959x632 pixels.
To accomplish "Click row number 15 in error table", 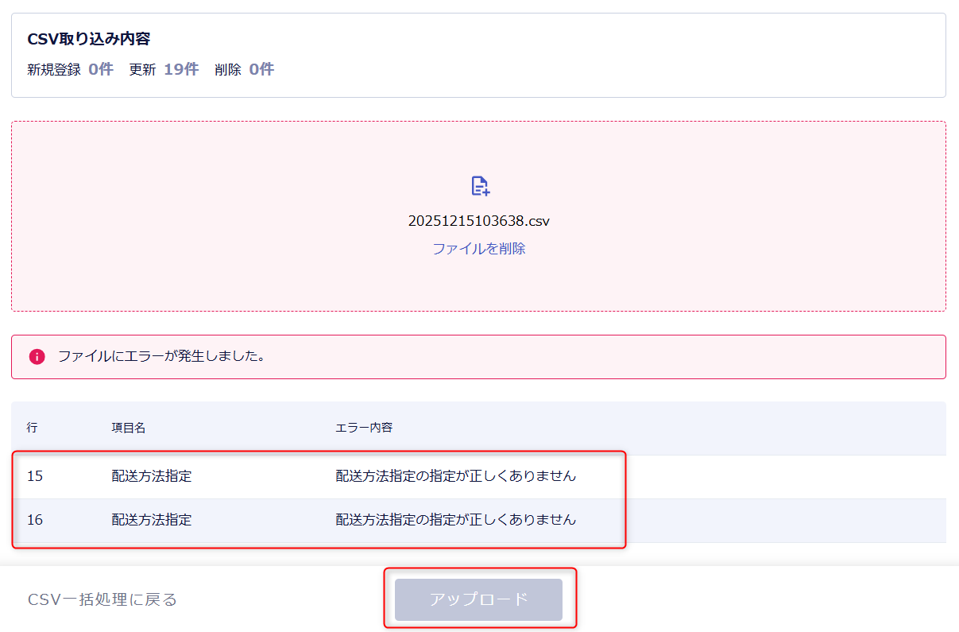I will [35, 477].
